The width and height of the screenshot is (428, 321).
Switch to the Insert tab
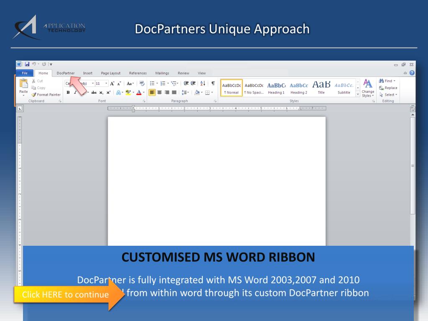(88, 73)
